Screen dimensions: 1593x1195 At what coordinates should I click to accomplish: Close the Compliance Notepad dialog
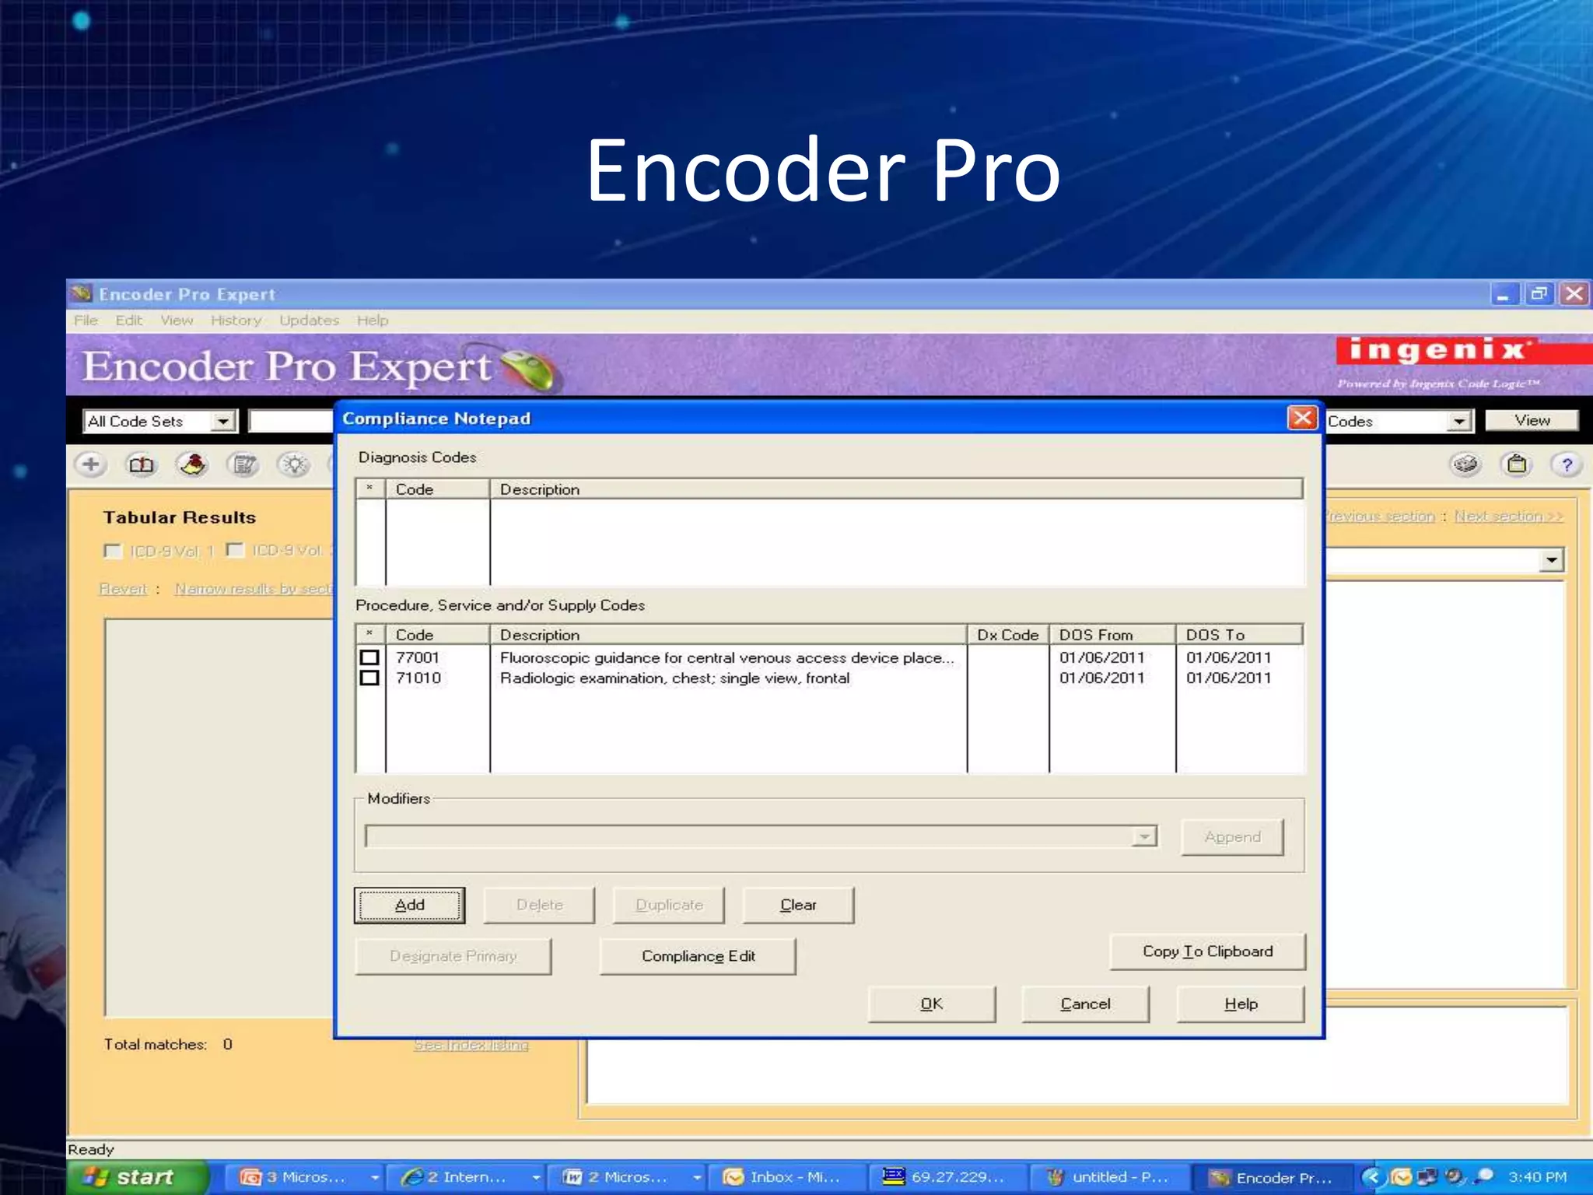[x=1302, y=418]
